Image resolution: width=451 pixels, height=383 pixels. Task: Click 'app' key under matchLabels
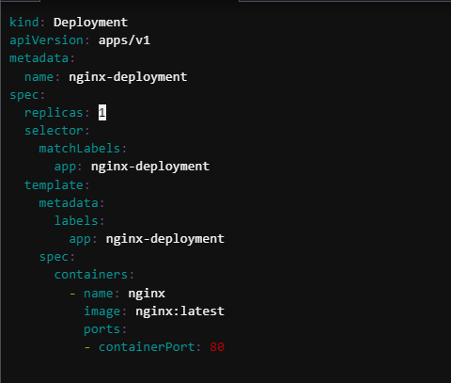(65, 168)
